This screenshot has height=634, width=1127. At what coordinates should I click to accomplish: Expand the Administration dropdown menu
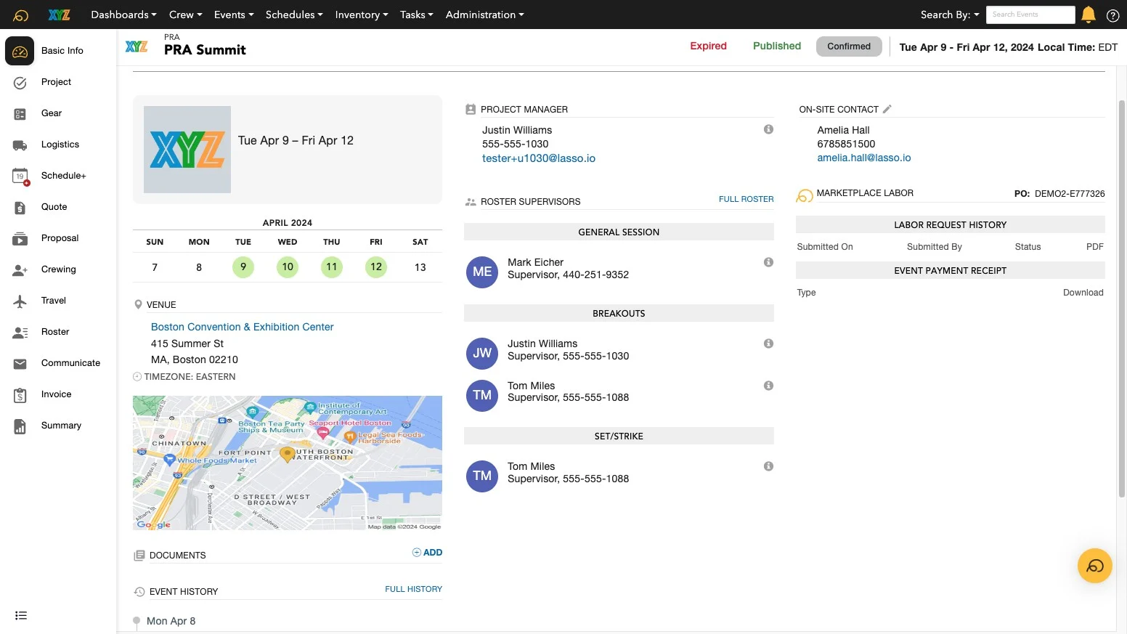point(484,15)
